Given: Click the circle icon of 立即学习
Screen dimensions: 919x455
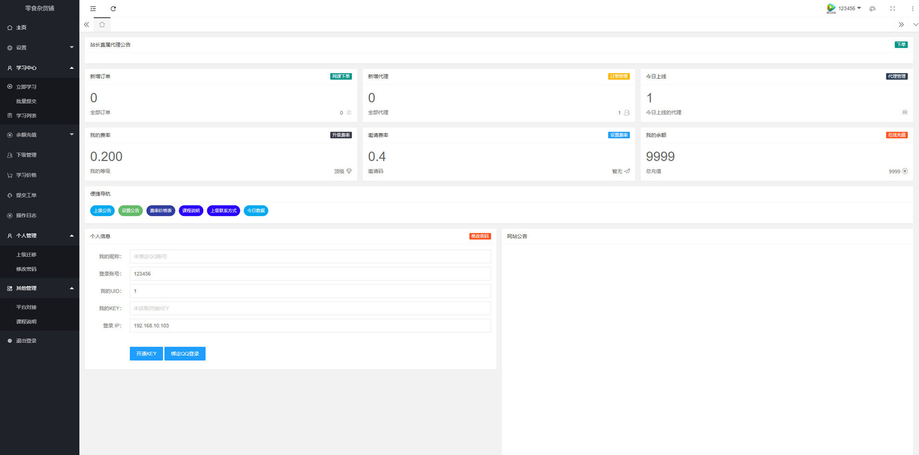Looking at the screenshot, I should point(10,86).
